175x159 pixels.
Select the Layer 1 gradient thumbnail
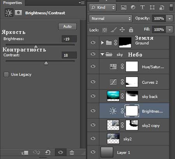point(107,152)
